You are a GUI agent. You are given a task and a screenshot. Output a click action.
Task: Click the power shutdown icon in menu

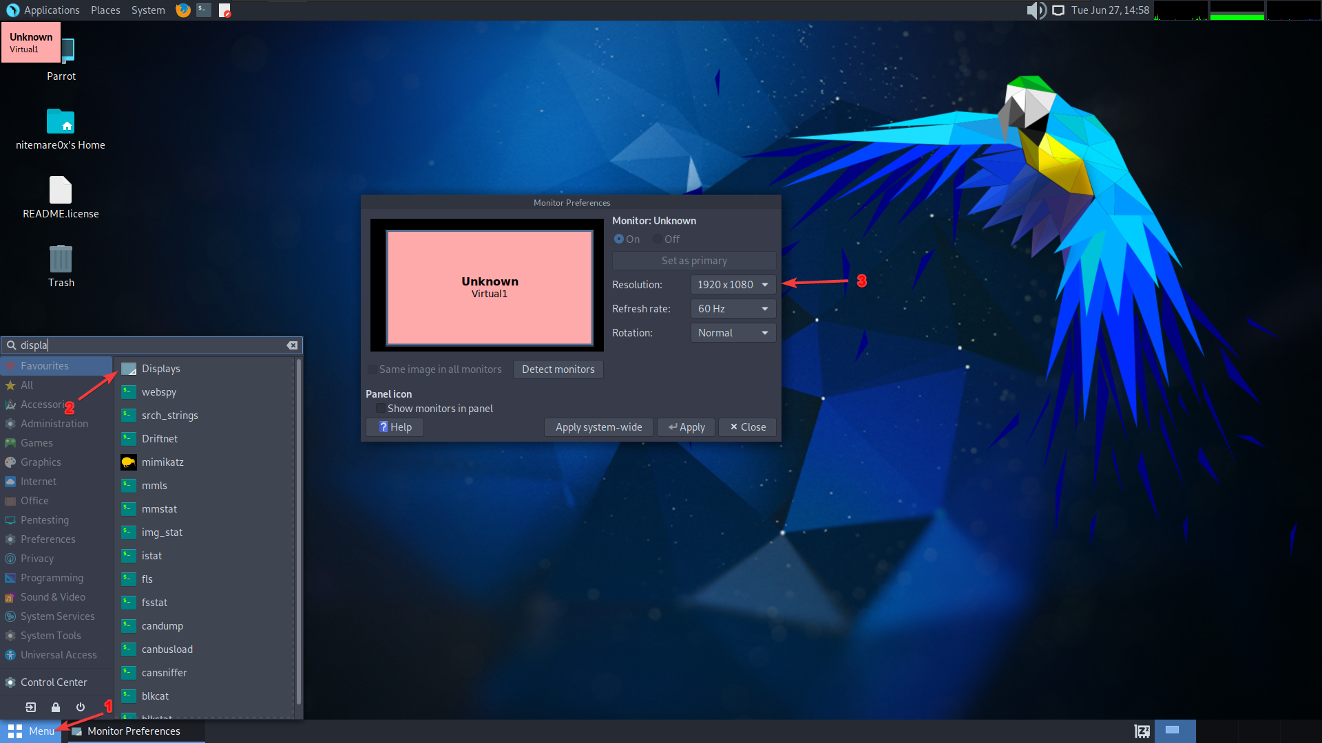pos(81,707)
